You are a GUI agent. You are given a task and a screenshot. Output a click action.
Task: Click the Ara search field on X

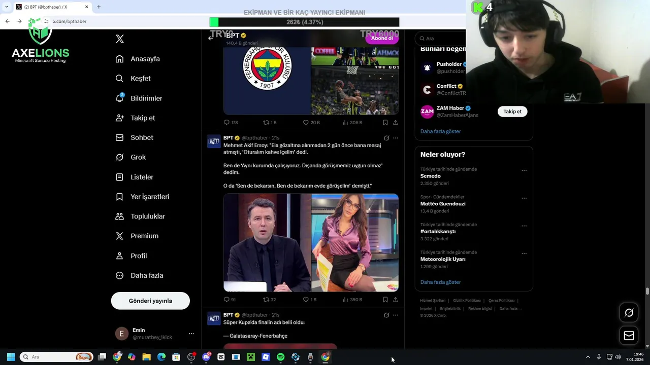coord(441,39)
